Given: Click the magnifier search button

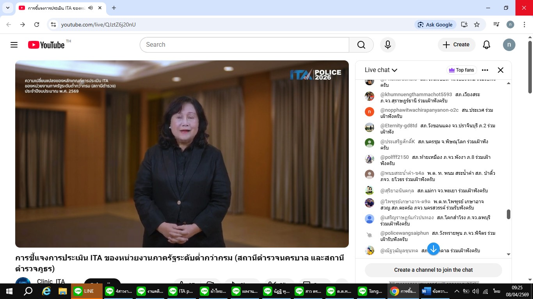Looking at the screenshot, I should [x=361, y=45].
